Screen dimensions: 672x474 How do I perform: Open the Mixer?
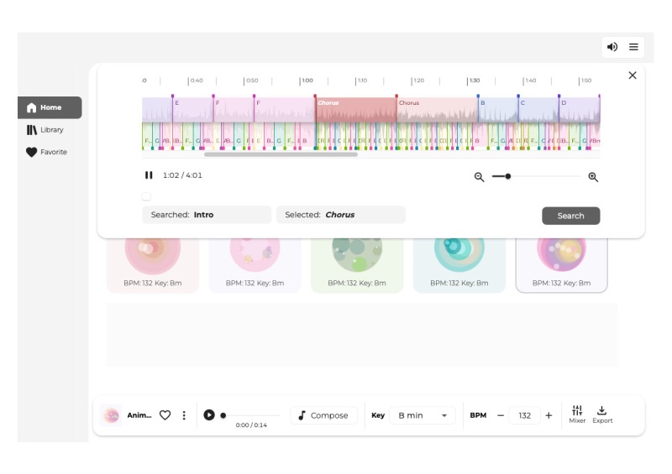[x=577, y=414]
